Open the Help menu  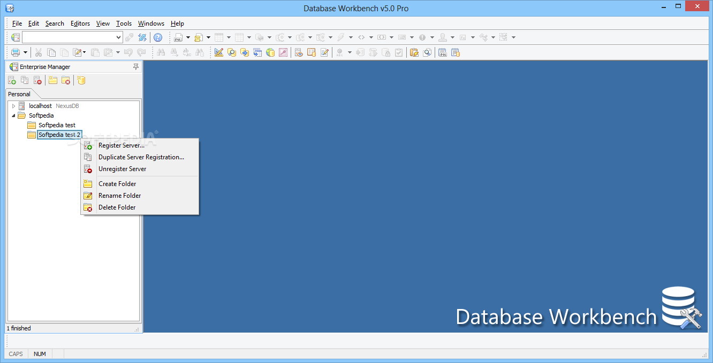[177, 24]
